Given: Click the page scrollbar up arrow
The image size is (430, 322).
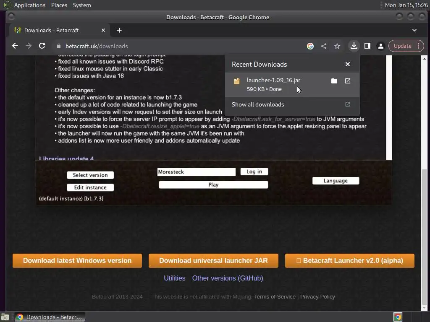Looking at the screenshot, I should (x=424, y=59).
